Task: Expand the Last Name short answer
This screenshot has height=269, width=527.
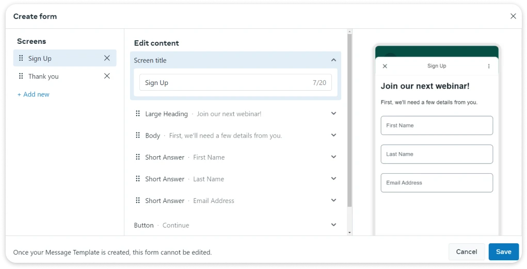Action: [x=333, y=178]
